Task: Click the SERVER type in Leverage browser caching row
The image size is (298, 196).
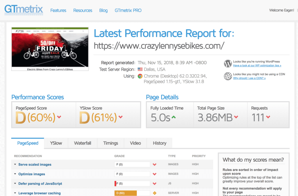Action: (173, 193)
